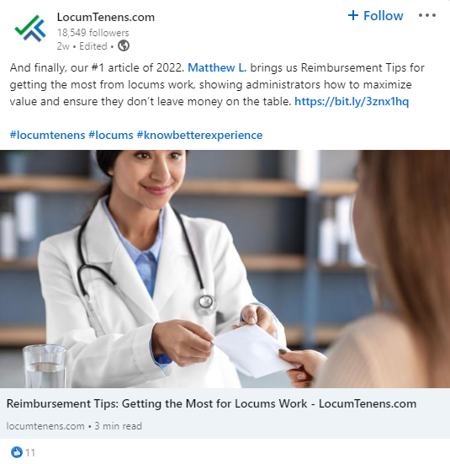The image size is (450, 464).
Task: Click the 2w post timestamp
Action: 63,46
